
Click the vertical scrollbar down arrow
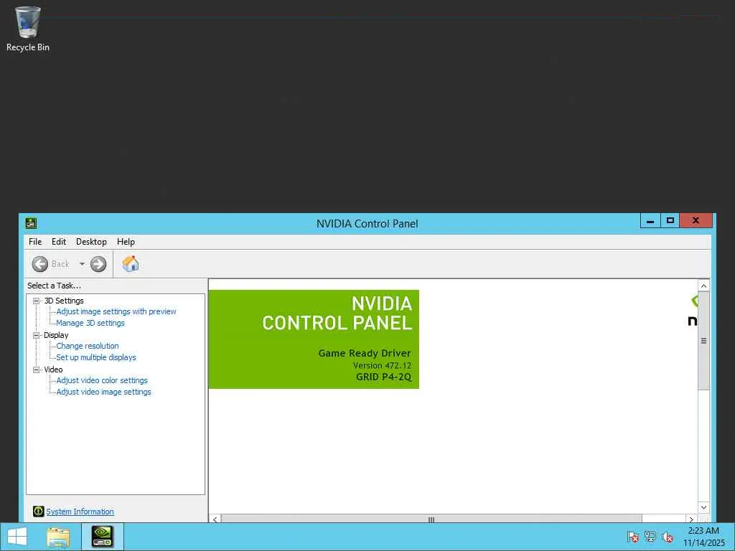tap(703, 507)
